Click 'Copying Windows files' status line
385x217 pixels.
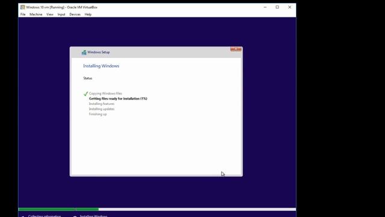pyautogui.click(x=105, y=93)
